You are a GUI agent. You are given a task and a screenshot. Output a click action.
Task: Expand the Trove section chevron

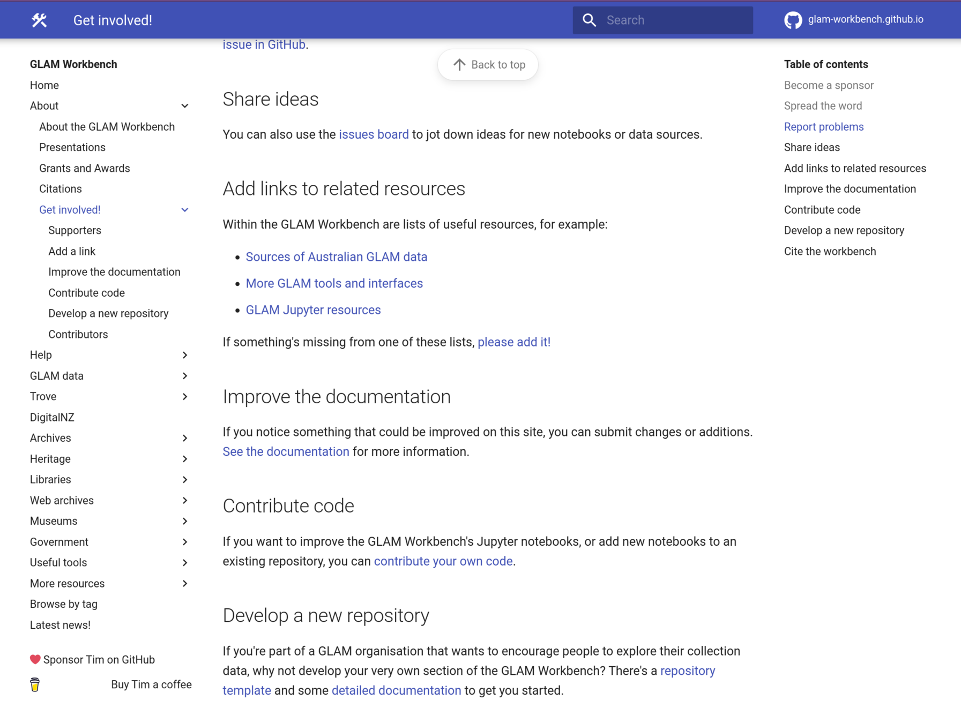click(x=185, y=397)
